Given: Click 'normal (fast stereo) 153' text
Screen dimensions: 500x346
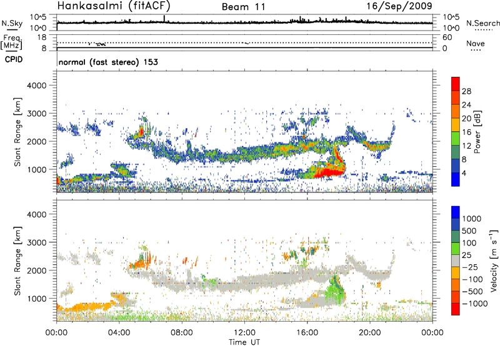Looking at the screenshot, I should (108, 62).
